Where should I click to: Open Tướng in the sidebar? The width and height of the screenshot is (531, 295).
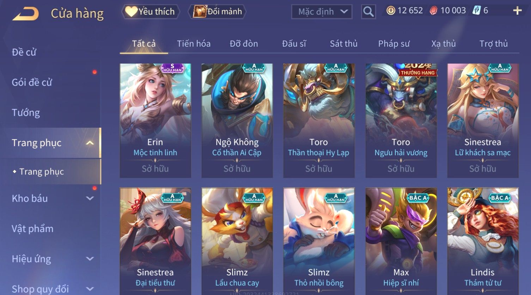26,113
